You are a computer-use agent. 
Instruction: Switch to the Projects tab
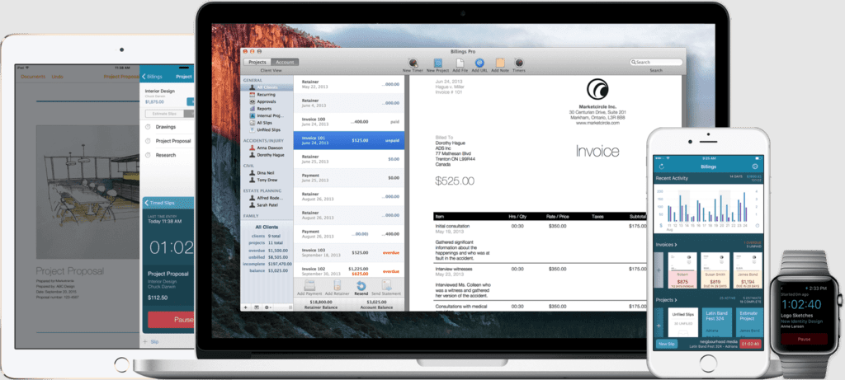[257, 62]
